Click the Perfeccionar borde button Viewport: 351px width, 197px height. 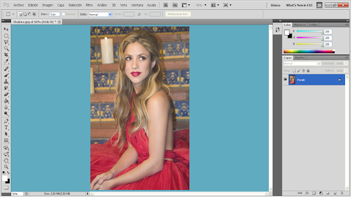[178, 14]
